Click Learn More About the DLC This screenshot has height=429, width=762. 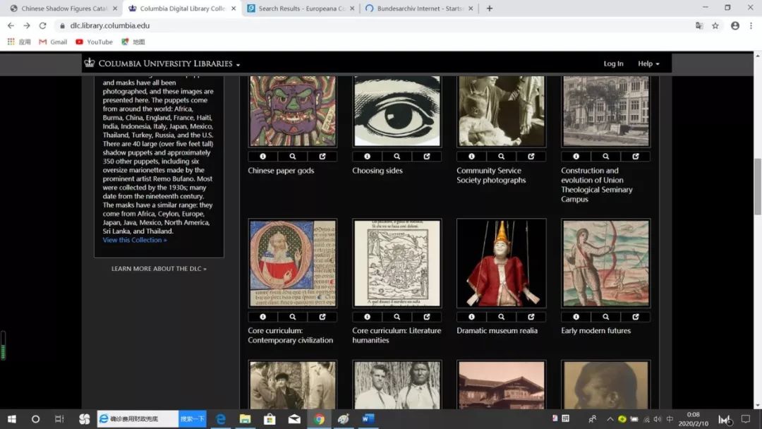point(159,269)
